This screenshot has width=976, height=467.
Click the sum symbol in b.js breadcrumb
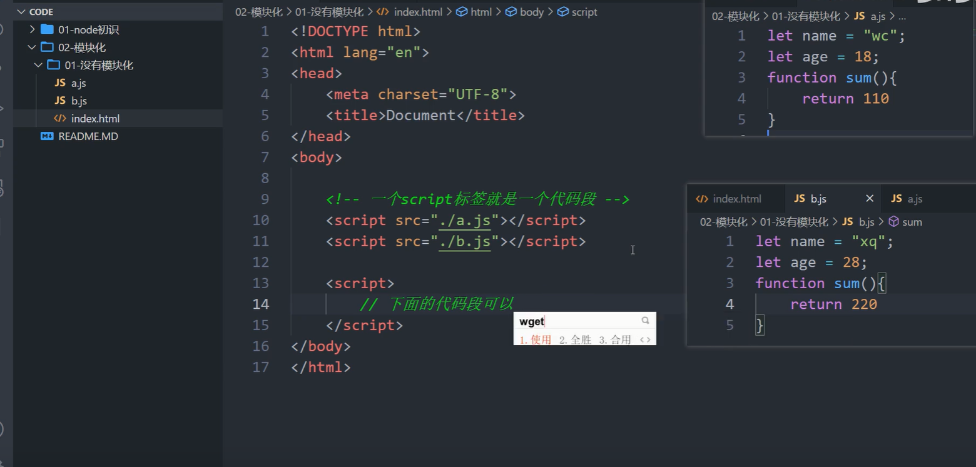[x=912, y=222]
